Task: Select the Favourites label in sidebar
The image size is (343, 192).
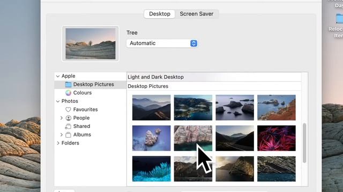Action: click(85, 109)
